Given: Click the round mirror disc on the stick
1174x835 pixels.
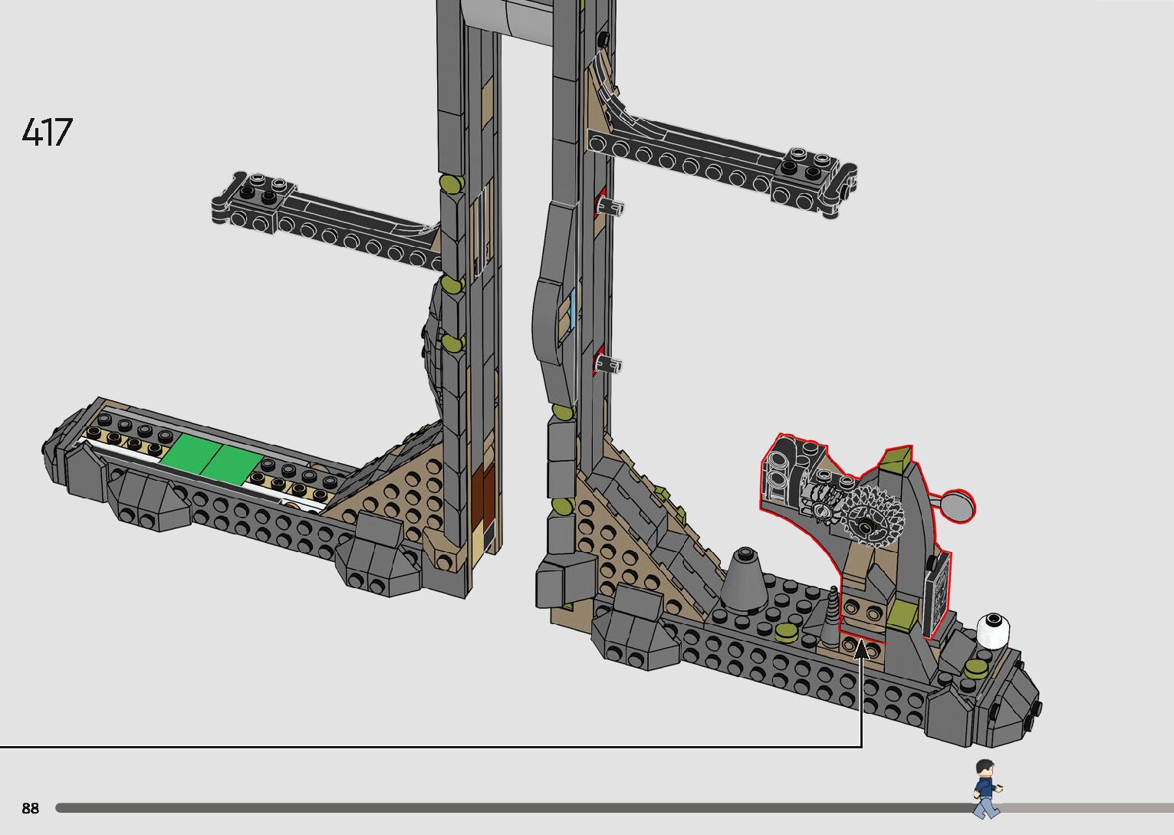Looking at the screenshot, I should (959, 503).
